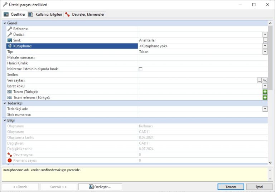Click the green plus icon for Ticari referans
Screen dimensions: 275x192
point(265,97)
